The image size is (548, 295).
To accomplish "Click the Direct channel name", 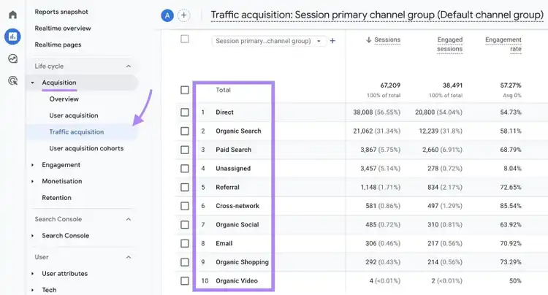I will pyautogui.click(x=224, y=112).
